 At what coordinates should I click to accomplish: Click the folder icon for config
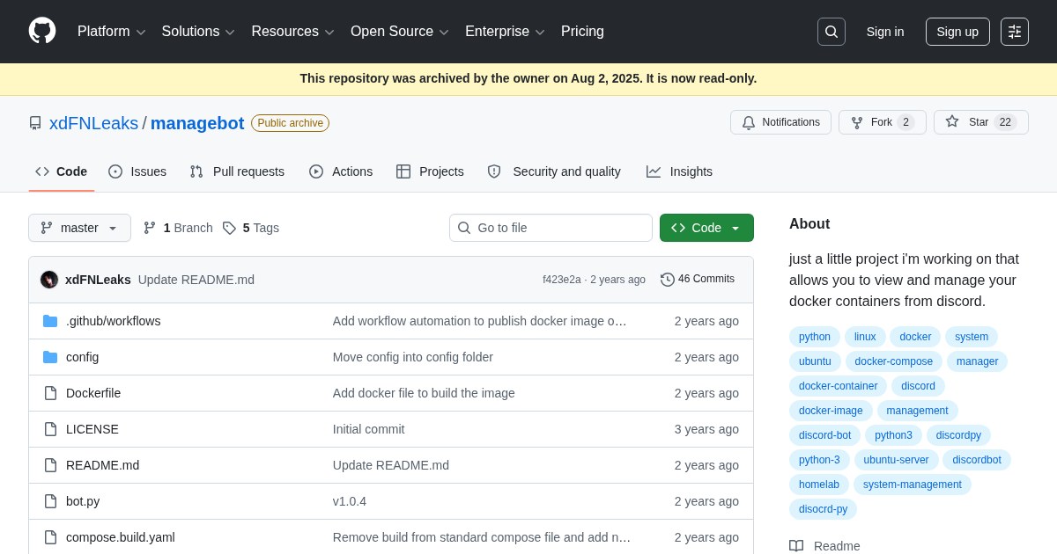[50, 357]
